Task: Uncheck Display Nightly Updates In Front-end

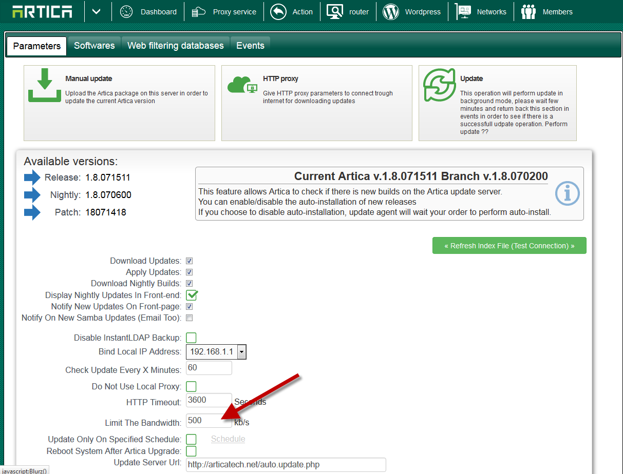Action: point(192,295)
